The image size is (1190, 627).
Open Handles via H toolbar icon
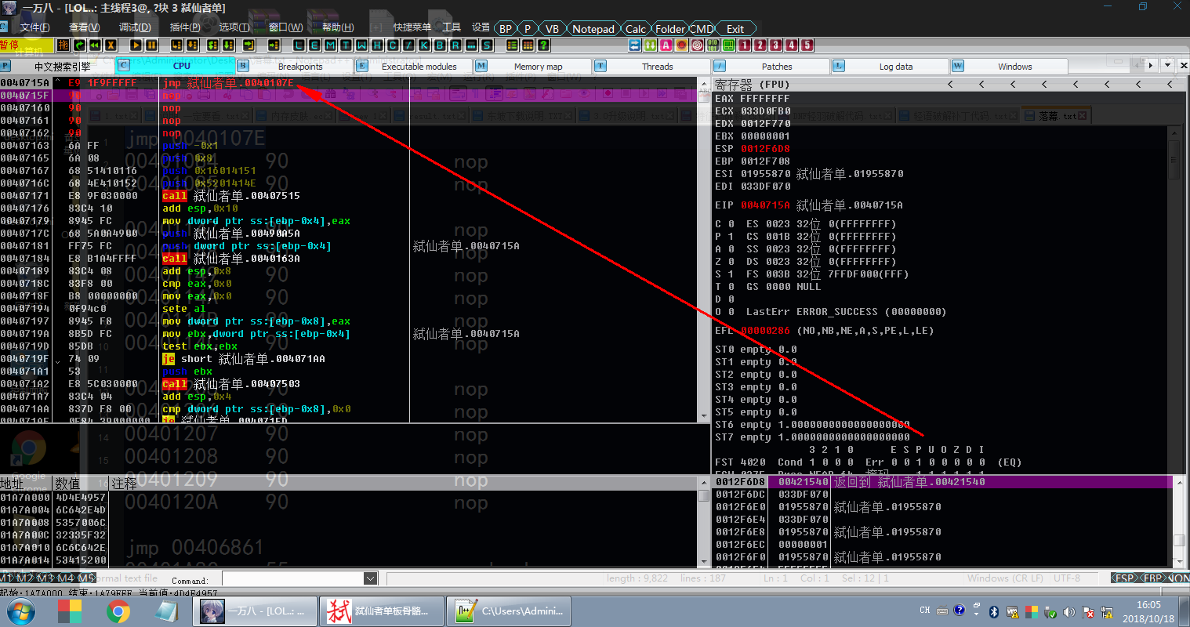pos(377,45)
